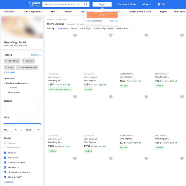The height and width of the screenshot is (186, 186).
Task: Click the Flipkart logo
Action: [x=34, y=3]
